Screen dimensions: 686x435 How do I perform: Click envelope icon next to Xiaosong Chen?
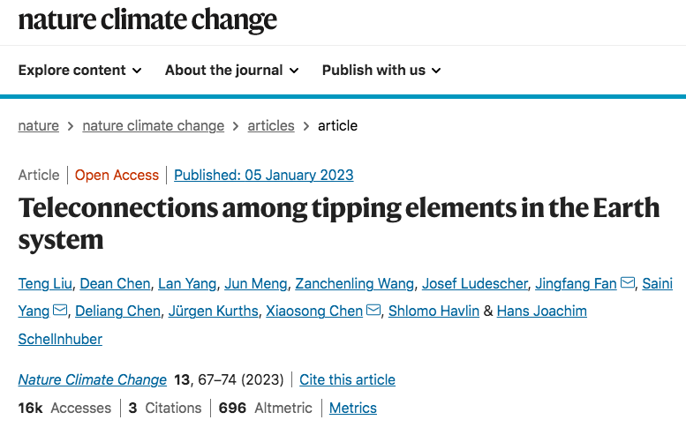pyautogui.click(x=373, y=311)
